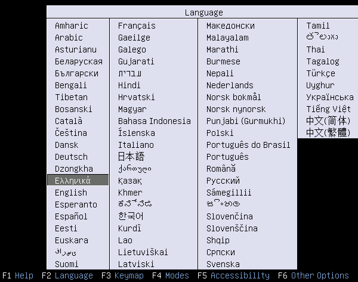Choose Norsk bokmål language

coord(234,97)
